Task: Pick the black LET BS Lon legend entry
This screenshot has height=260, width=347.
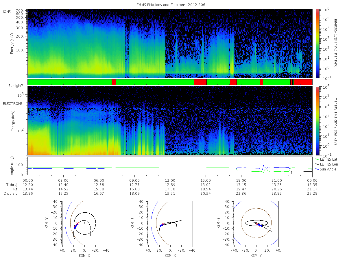Action: point(327,164)
